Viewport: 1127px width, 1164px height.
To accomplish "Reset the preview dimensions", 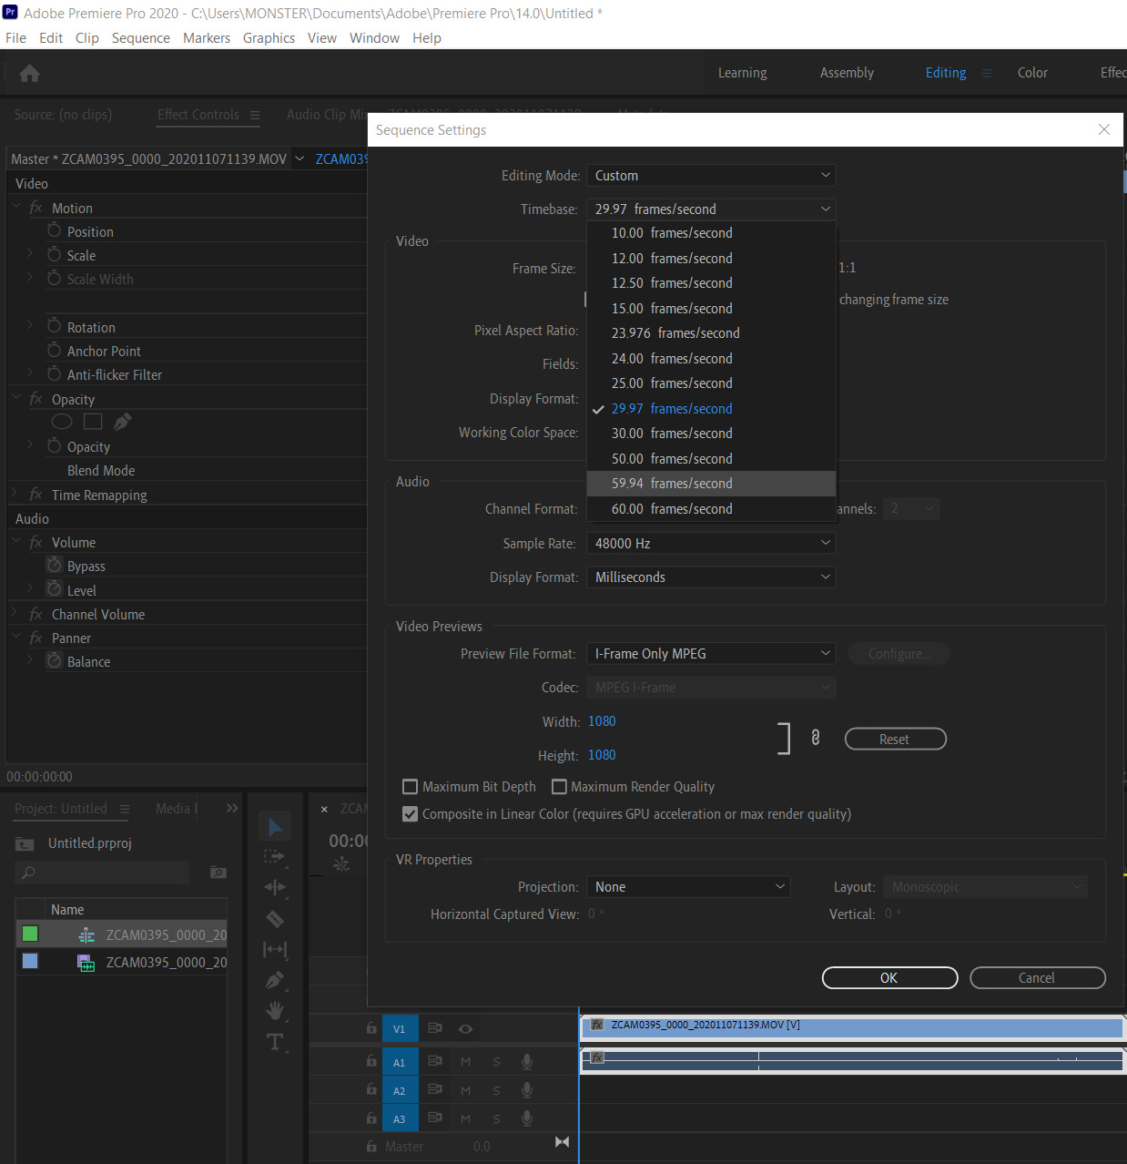I will coord(895,739).
